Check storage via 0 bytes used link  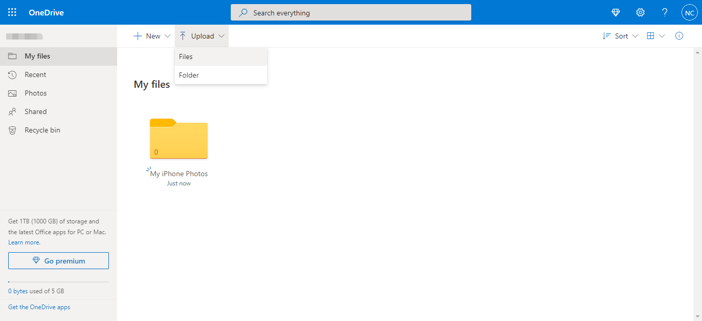pyautogui.click(x=17, y=291)
